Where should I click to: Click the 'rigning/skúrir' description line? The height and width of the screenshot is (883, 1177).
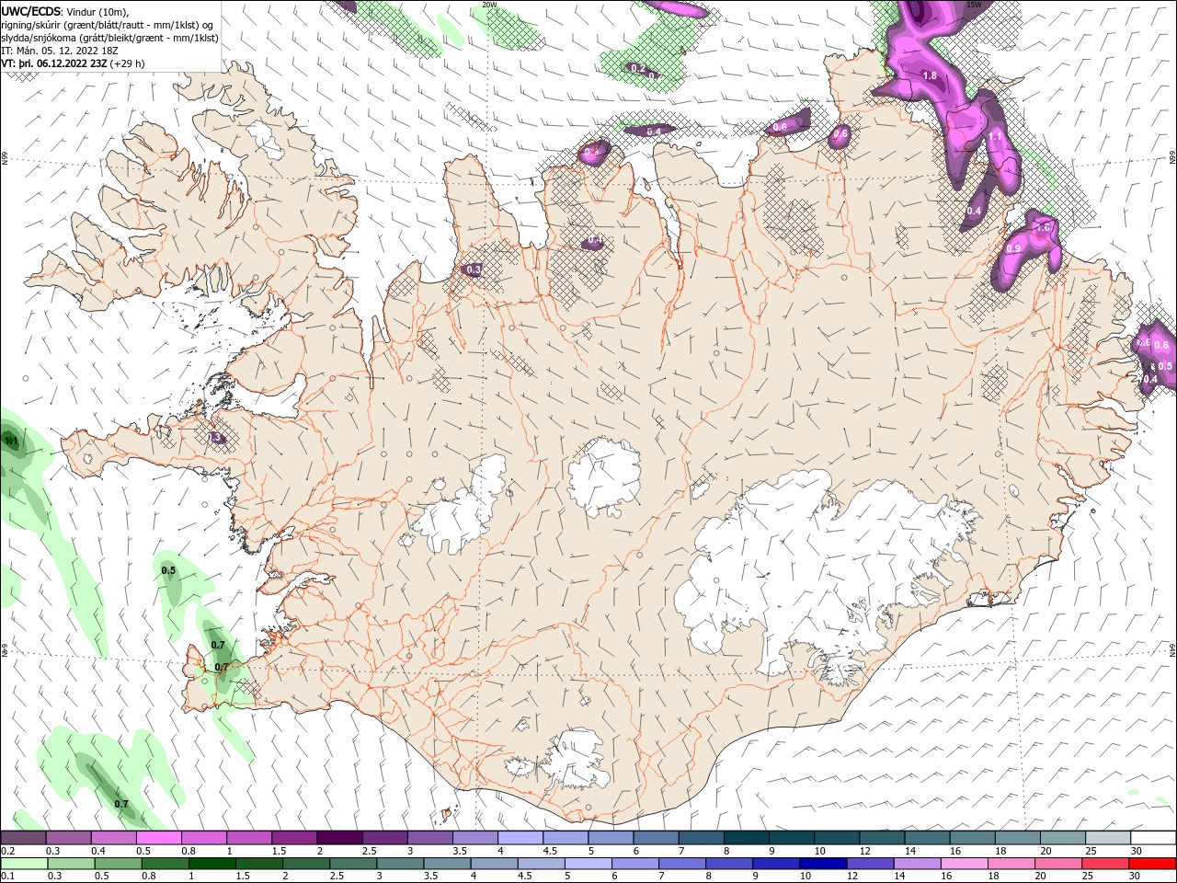tap(108, 25)
